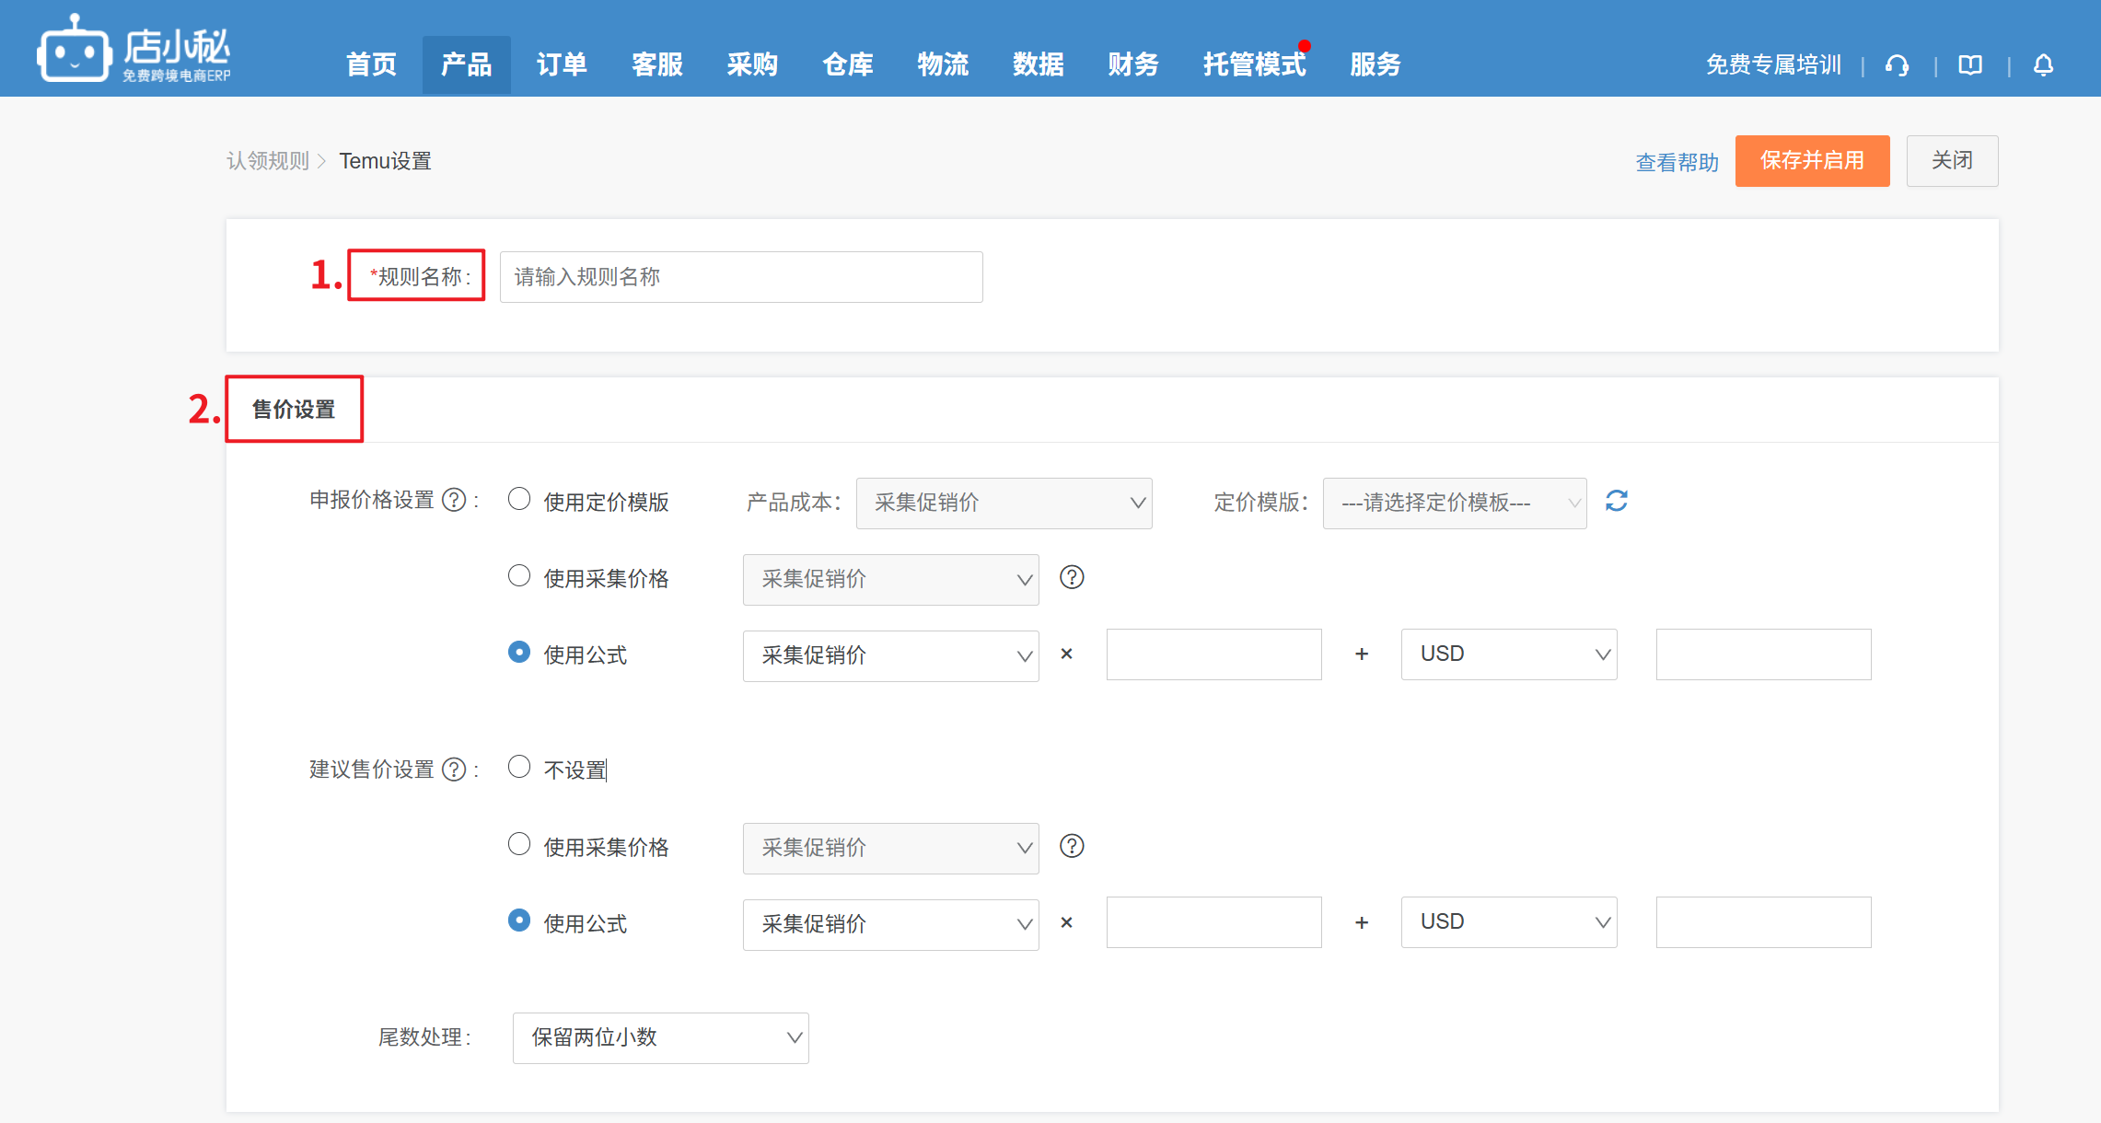Select 不设置 for suggested price
The height and width of the screenshot is (1123, 2101).
pos(519,768)
